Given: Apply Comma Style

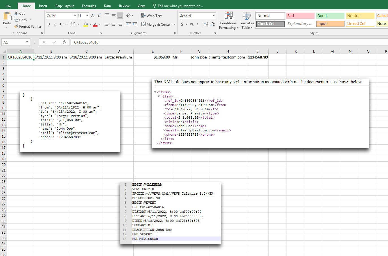Looking at the screenshot, I should [198, 24].
